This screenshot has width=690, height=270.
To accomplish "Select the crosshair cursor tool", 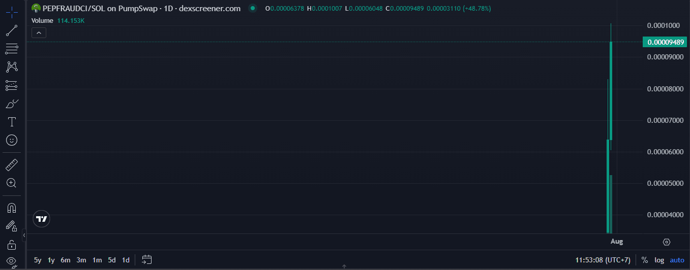I will pyautogui.click(x=12, y=12).
